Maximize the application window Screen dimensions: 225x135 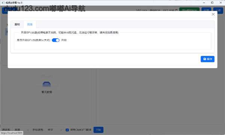(212, 3)
